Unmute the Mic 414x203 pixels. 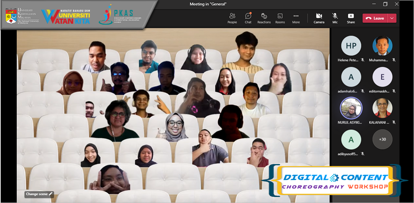point(335,18)
